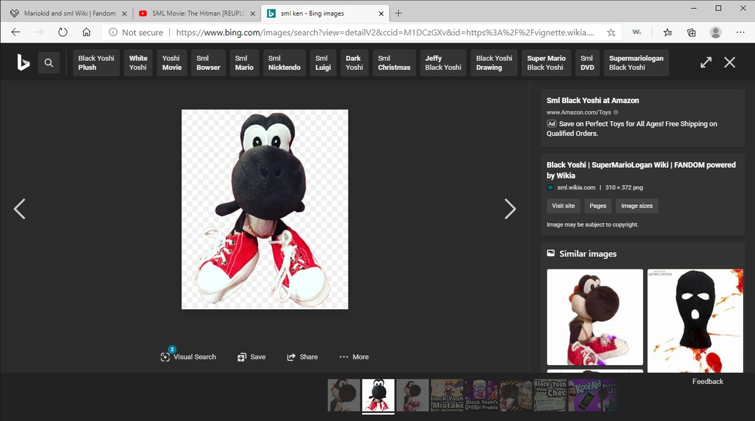755x421 pixels.
Task: Click the Bing logo
Action: pos(23,63)
